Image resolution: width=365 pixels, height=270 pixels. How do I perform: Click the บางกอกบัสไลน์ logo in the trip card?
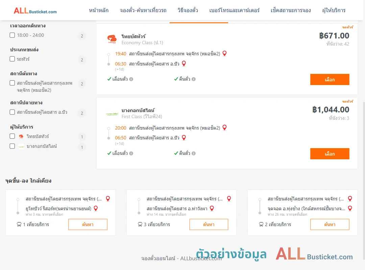[x=112, y=114]
